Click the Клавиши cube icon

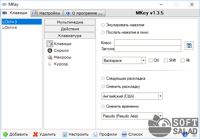tap(50, 44)
